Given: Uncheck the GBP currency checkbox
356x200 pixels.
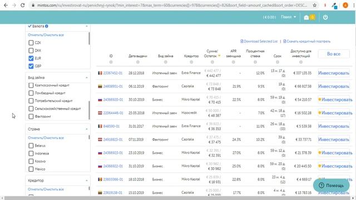Looking at the screenshot, I should click(31, 66).
